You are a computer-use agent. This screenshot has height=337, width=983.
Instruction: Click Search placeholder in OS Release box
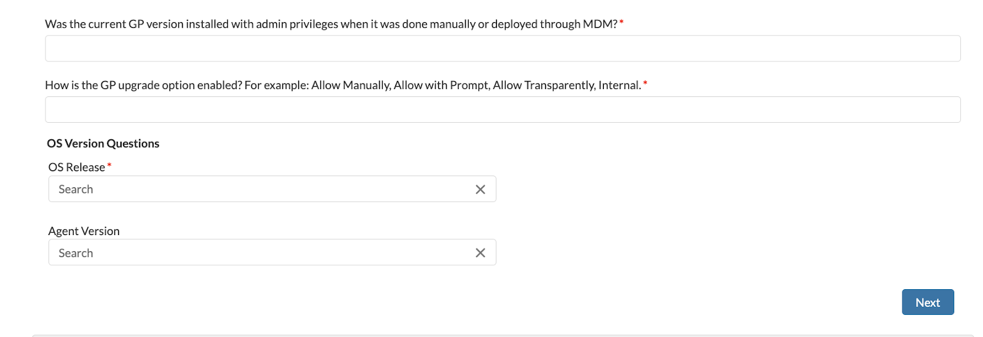click(76, 190)
